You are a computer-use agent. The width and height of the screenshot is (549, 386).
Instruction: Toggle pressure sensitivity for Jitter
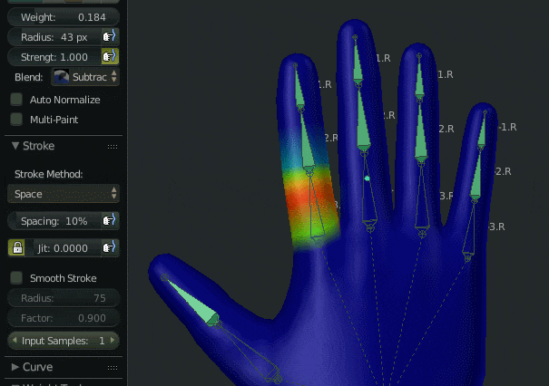point(110,248)
